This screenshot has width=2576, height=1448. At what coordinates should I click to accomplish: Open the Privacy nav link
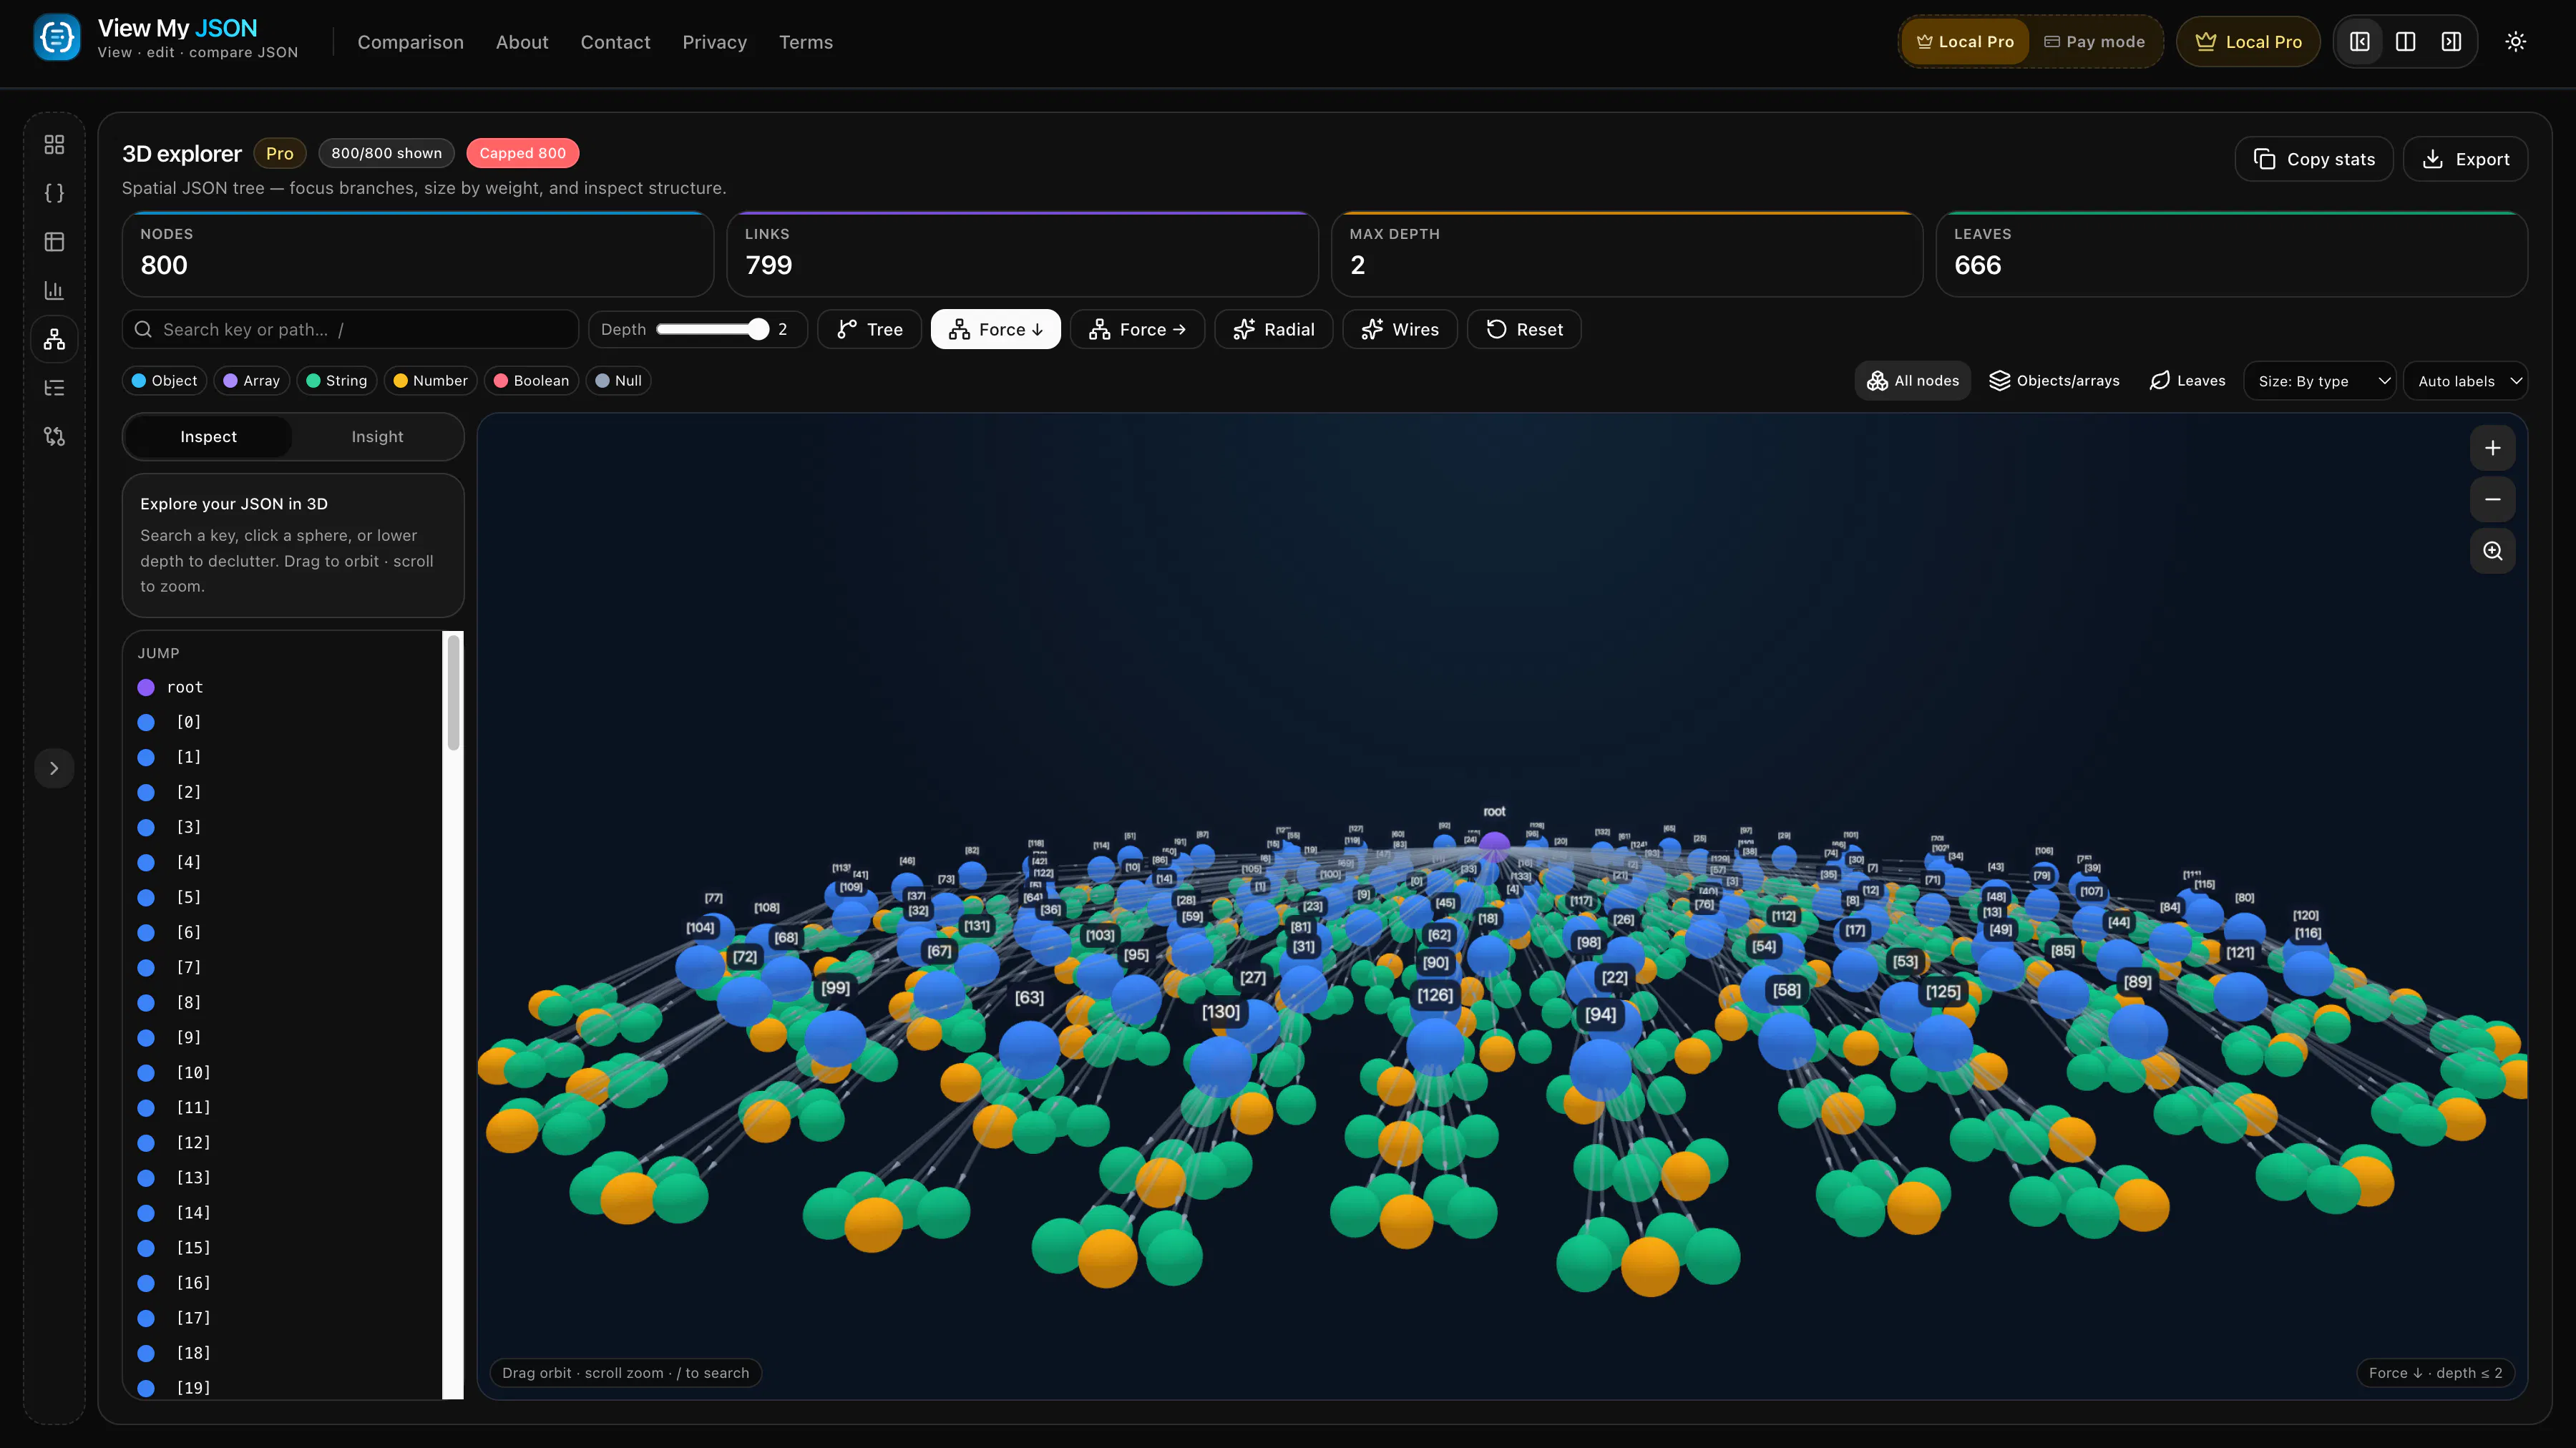[715, 42]
